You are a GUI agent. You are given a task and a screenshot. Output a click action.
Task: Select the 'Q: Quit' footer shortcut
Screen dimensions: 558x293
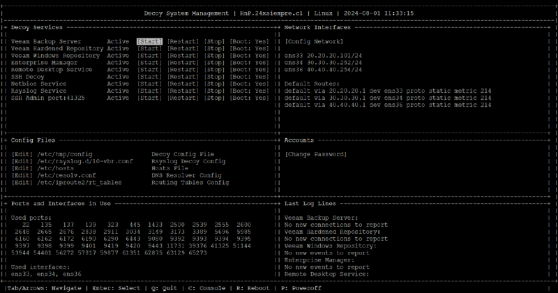(x=164, y=288)
